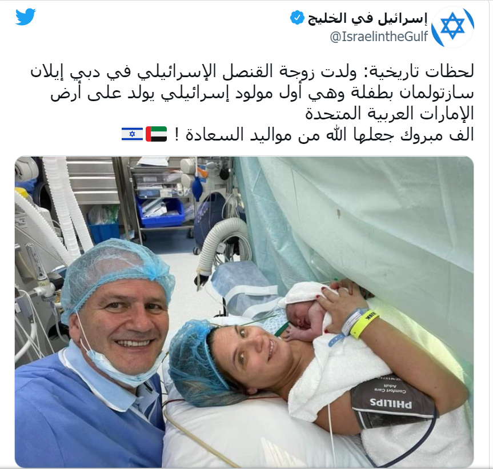Select the tweet line containing سازتولمان

(x=262, y=93)
